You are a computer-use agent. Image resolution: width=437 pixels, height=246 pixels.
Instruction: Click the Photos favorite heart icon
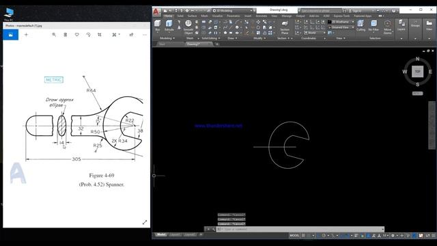(x=77, y=35)
